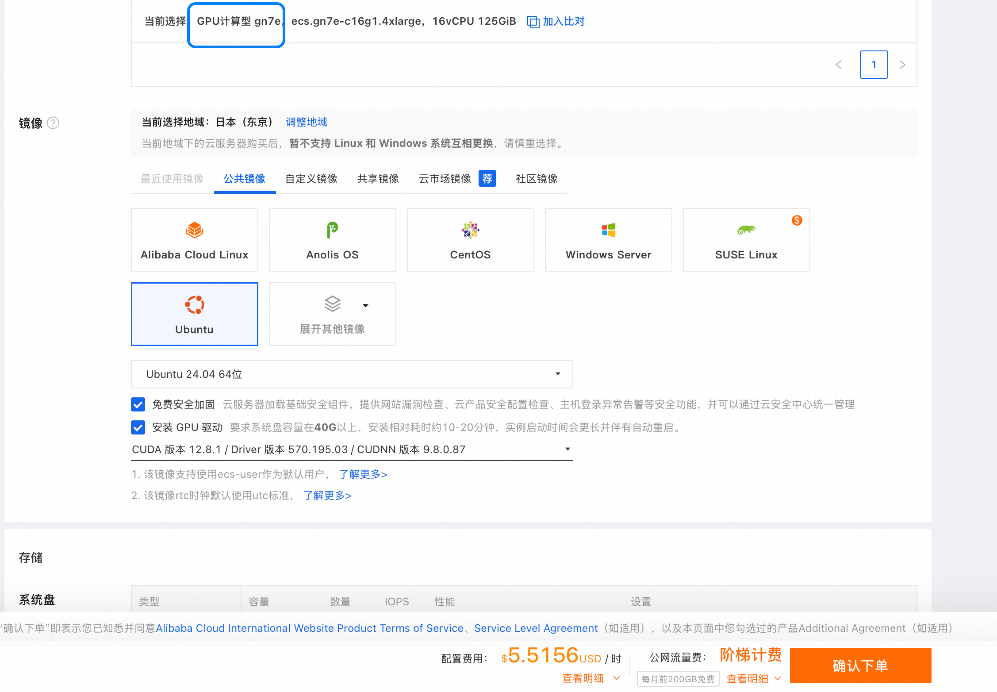Screen dimensions: 997x692
Task: Open the Service Level Agreement link
Action: click(536, 628)
